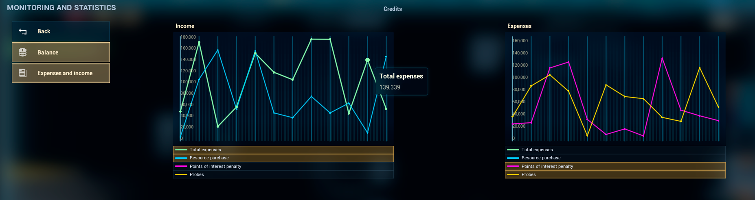Click the Total expenses 139,339 tooltip
This screenshot has height=200, width=755.
click(x=401, y=81)
